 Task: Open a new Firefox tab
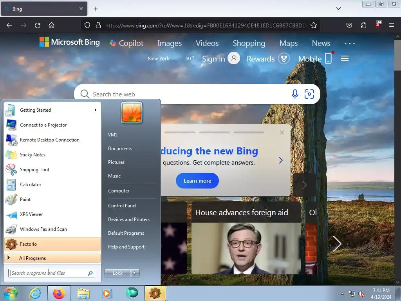pos(96,9)
